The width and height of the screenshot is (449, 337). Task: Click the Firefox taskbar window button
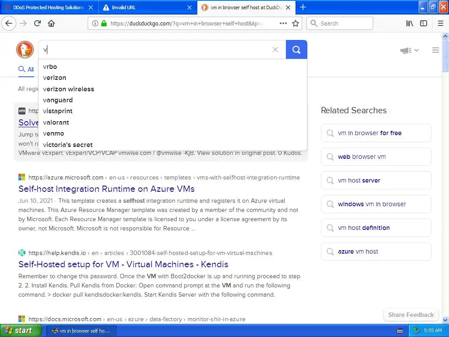coord(82,331)
